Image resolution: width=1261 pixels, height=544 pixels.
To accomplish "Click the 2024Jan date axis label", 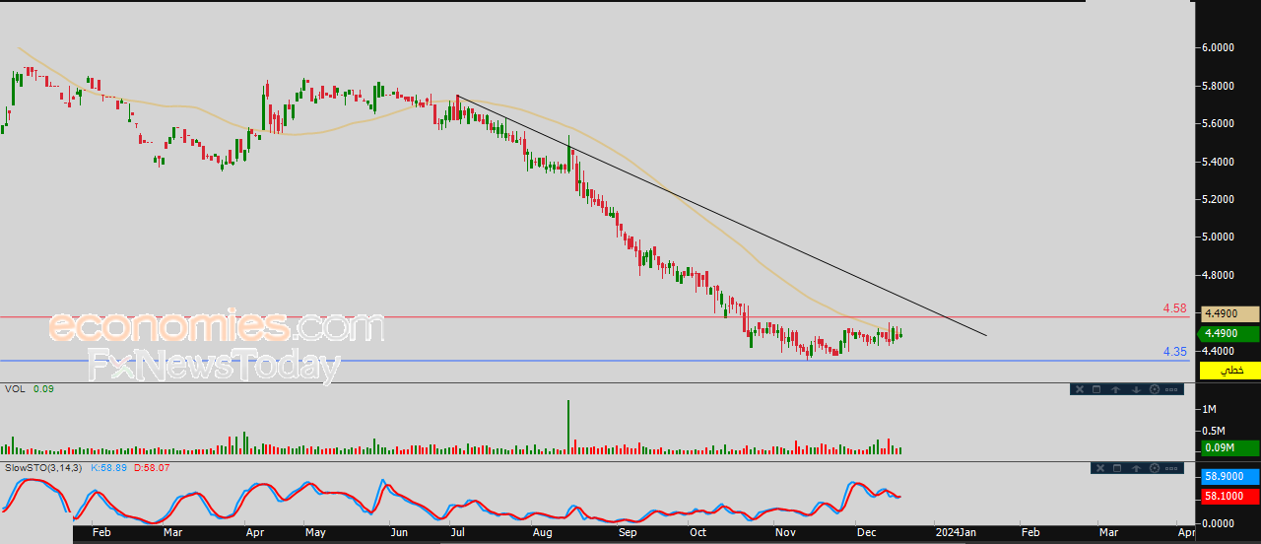I will pos(956,532).
